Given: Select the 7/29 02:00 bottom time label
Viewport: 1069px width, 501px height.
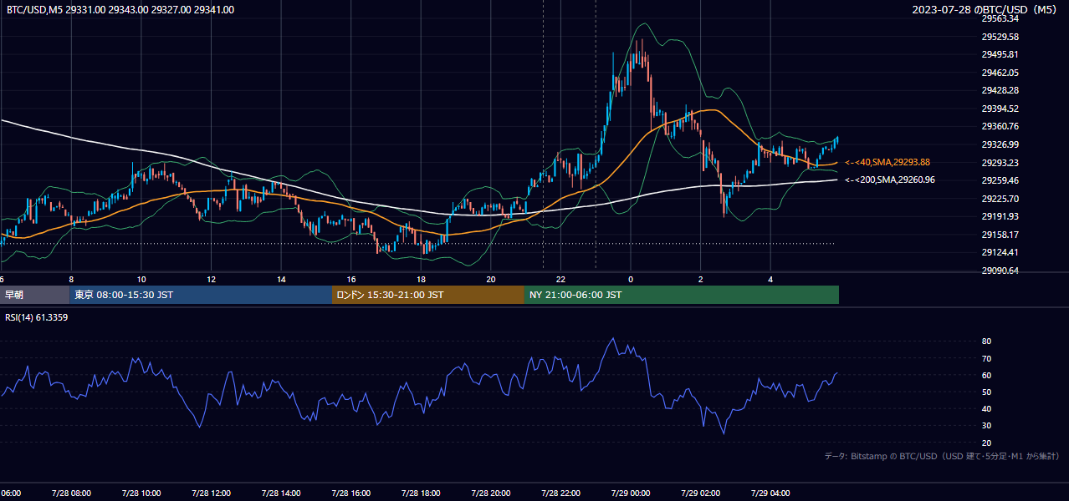Looking at the screenshot, I should (x=701, y=493).
